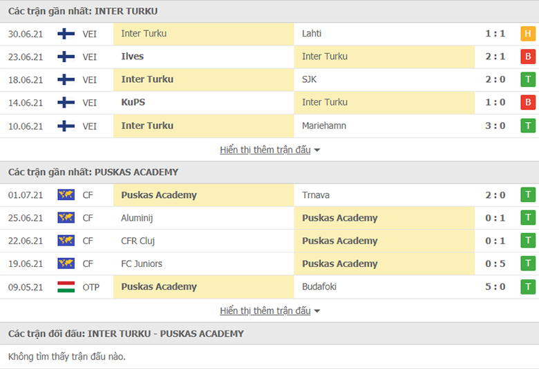Click the red B result badge for Ilves match
This screenshot has width=539, height=369.
pyautogui.click(x=528, y=57)
